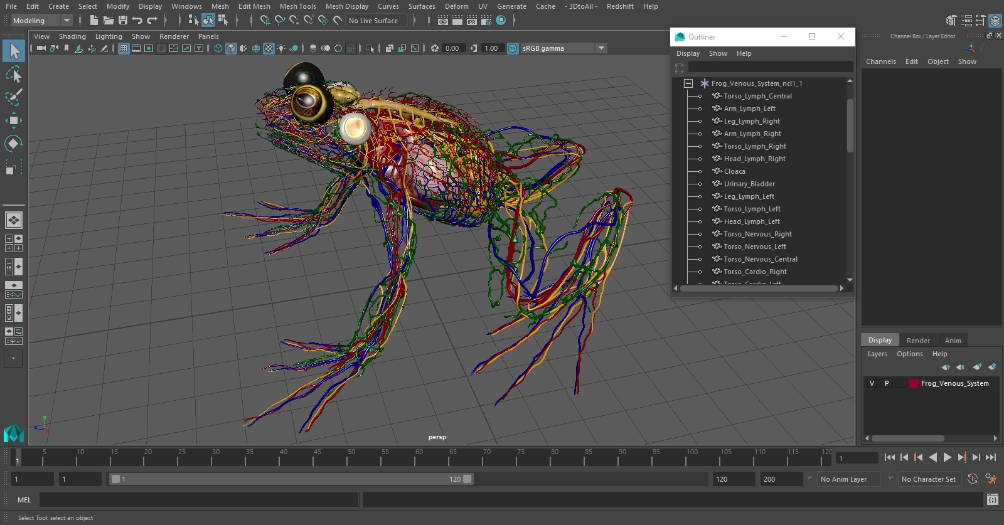1004x525 pixels.
Task: Step forward one key
Action: (962, 457)
